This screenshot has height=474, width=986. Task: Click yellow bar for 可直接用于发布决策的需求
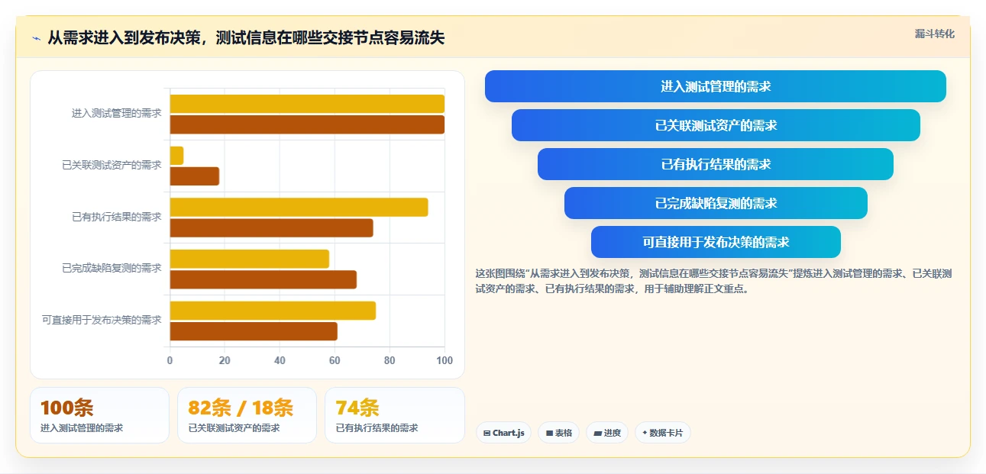pyautogui.click(x=273, y=311)
